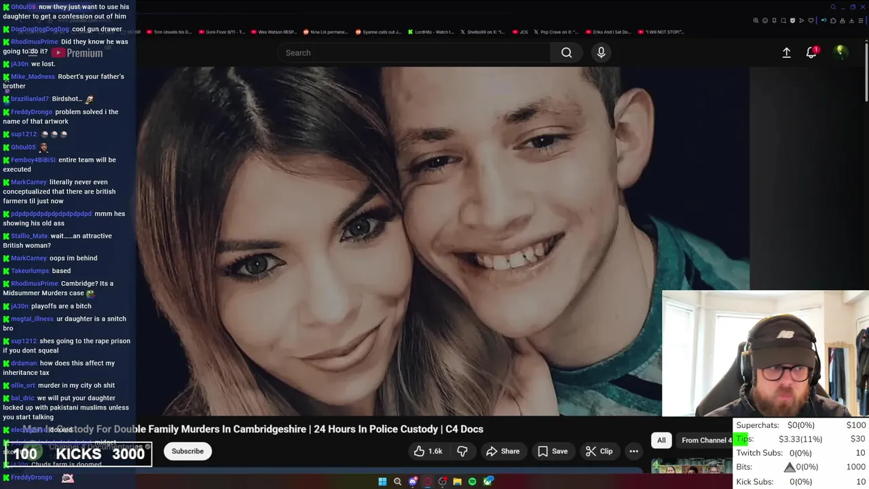The width and height of the screenshot is (869, 489).
Task: Click the blue speaker sound toolbar icon
Action: (x=824, y=20)
